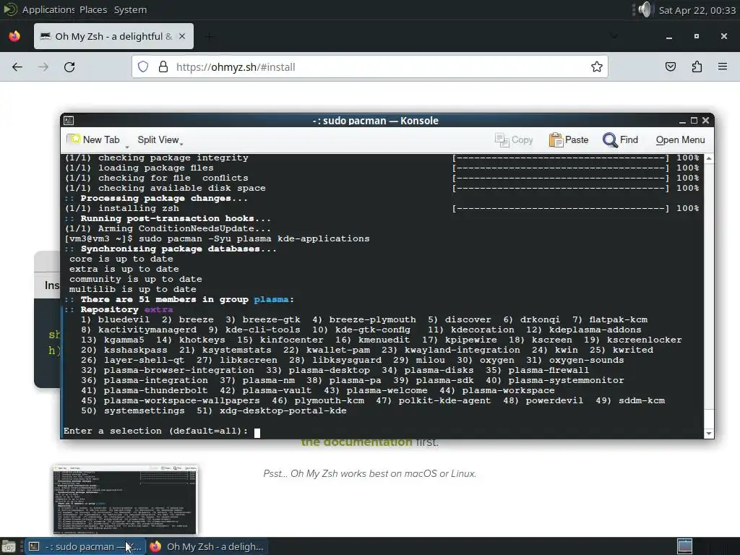Click the Copy button in Konsole toolbar
Screen dimensions: 740x555
click(x=514, y=139)
